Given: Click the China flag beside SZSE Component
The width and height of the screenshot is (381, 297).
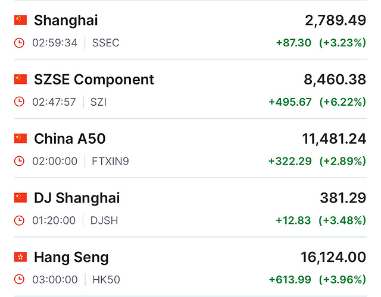Looking at the screenshot, I should (21, 80).
